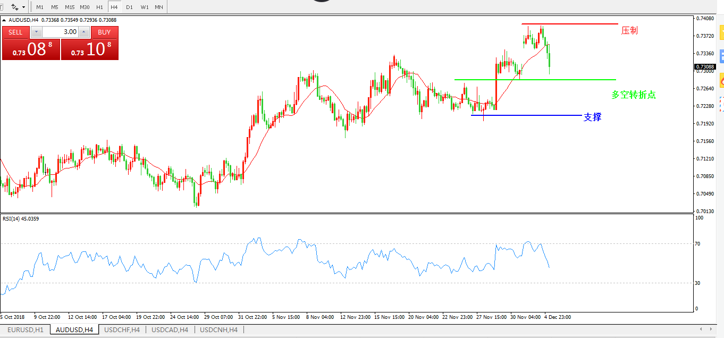Viewport: 724px width, 338px height.
Task: Select M30 timeframe
Action: [x=85, y=7]
